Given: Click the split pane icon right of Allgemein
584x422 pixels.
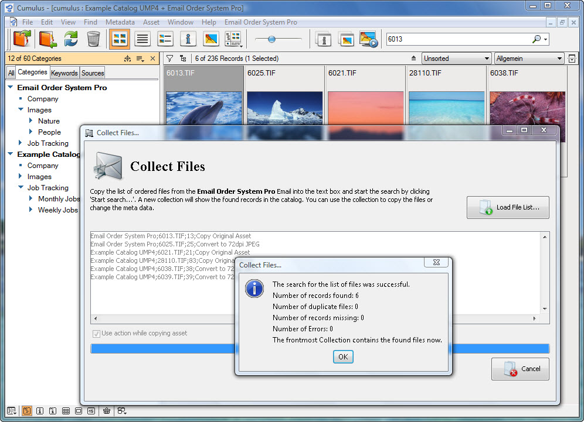Looking at the screenshot, I should [572, 59].
